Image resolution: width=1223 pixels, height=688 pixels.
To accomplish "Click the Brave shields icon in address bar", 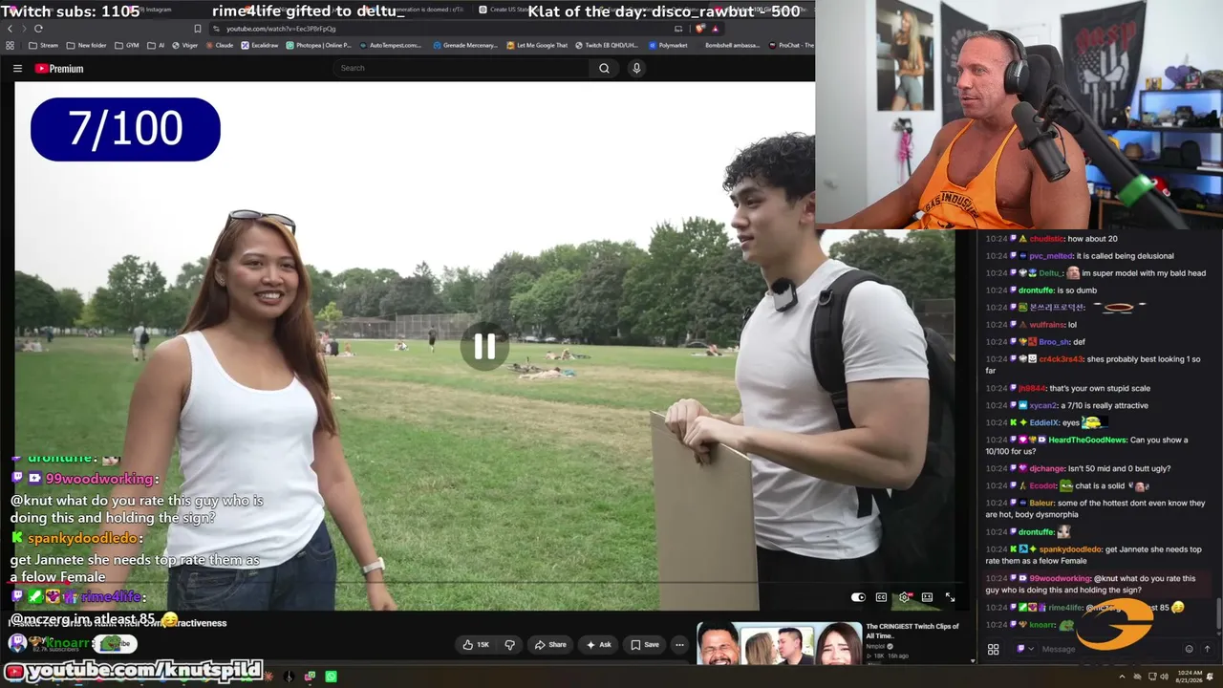I will tap(702, 29).
